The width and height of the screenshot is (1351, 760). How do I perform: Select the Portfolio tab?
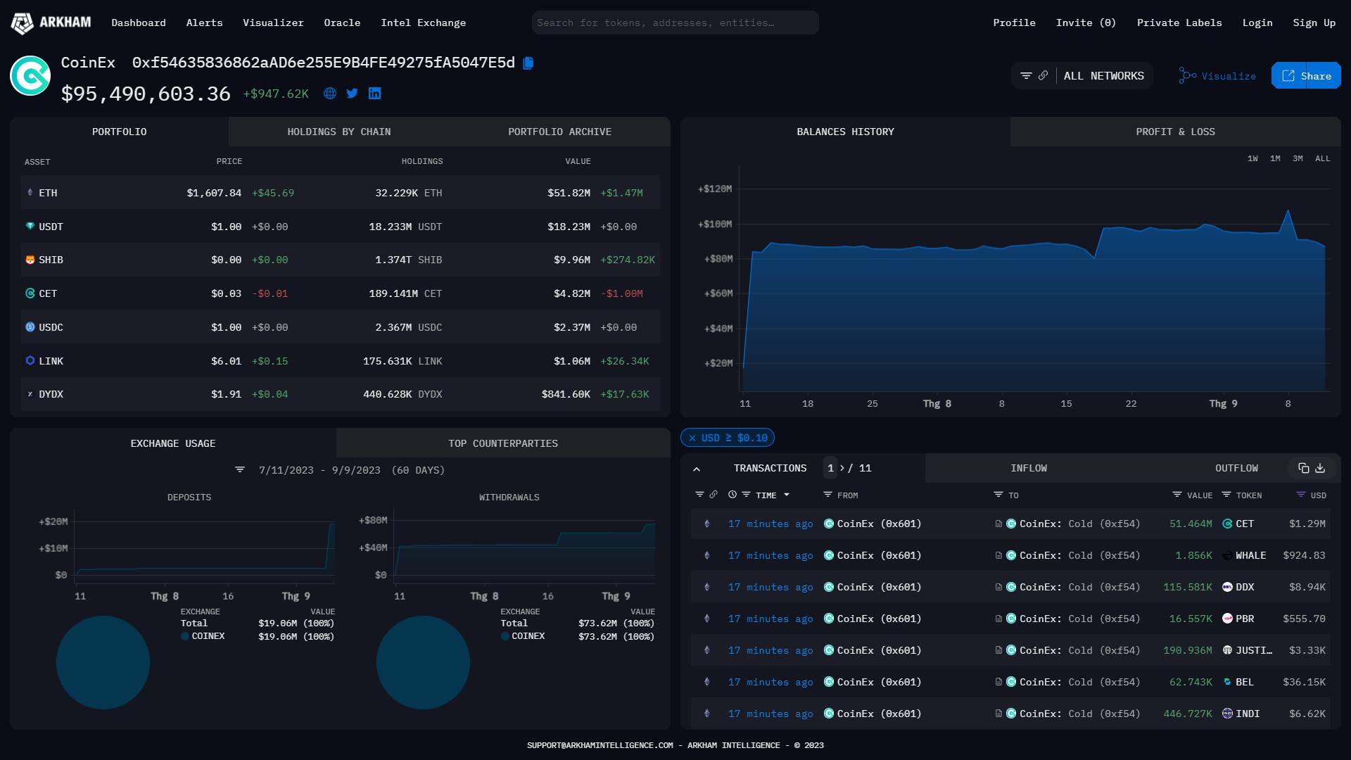click(120, 132)
